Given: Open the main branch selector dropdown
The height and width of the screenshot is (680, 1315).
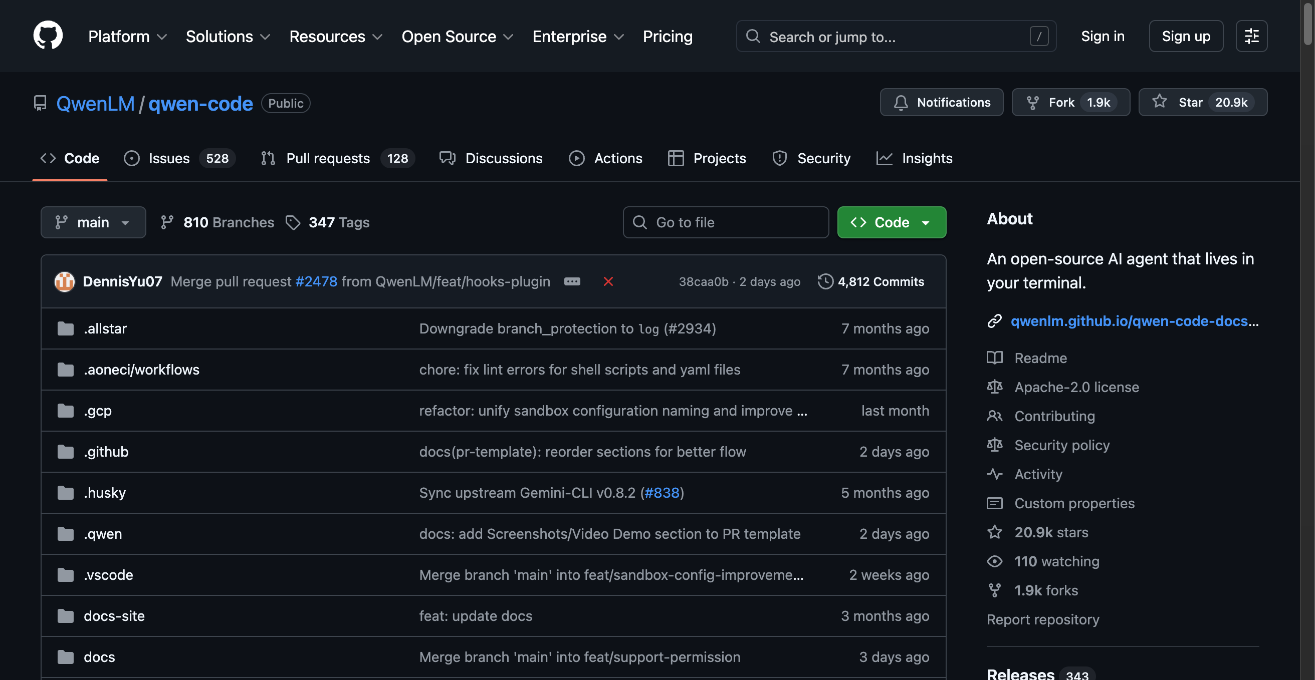Looking at the screenshot, I should point(93,222).
